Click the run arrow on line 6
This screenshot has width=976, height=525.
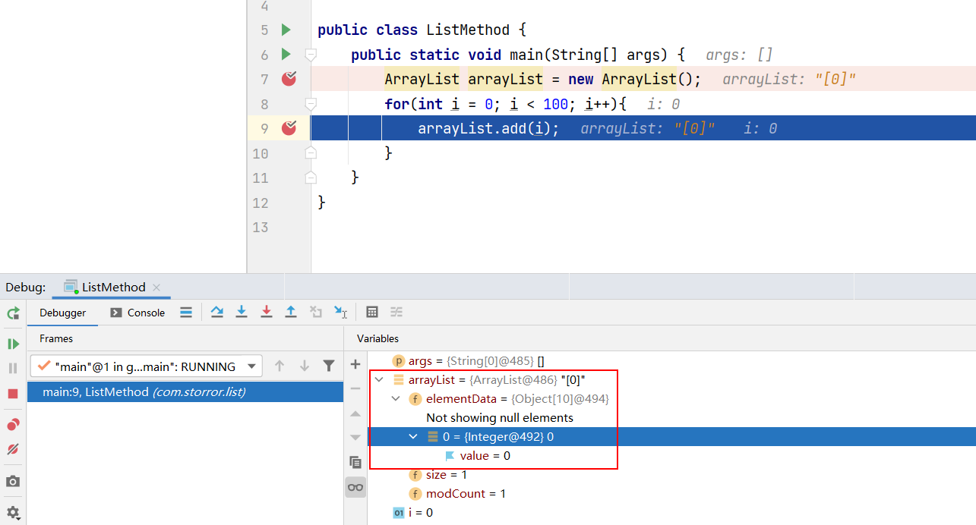(x=286, y=55)
